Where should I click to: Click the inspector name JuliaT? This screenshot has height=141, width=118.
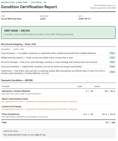(43, 19)
